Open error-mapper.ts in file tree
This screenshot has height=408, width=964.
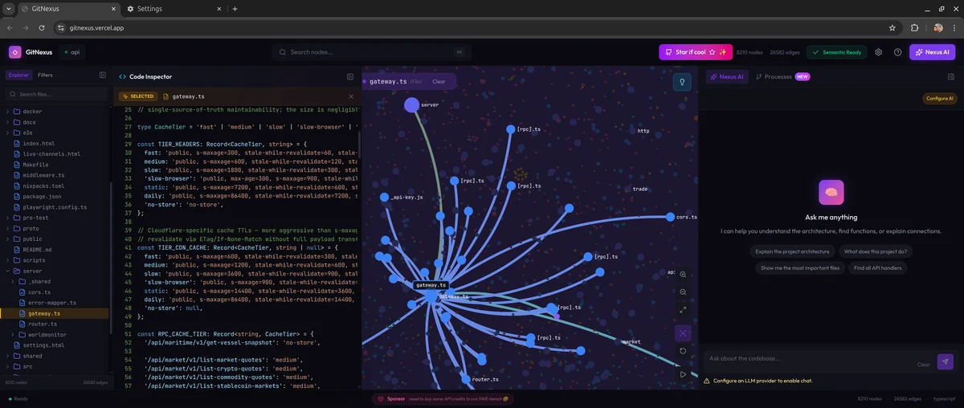(x=51, y=303)
